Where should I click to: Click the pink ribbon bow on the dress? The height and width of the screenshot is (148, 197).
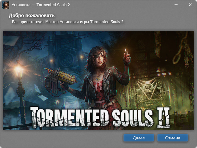[x=98, y=85]
